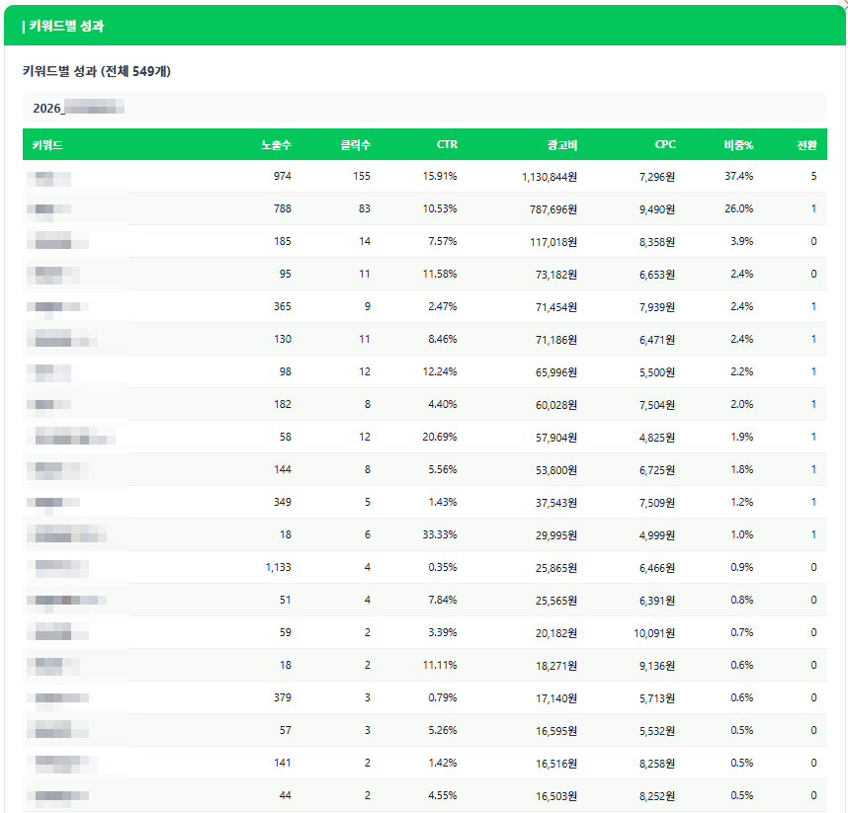
Task: Click the 365 impressions cell
Action: point(283,306)
